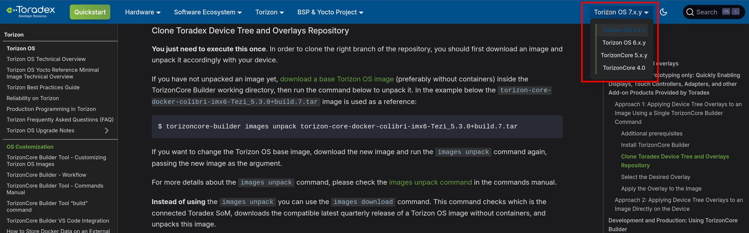The image size is (749, 233).
Task: Expand Torizon OS Upgrade Notes chevron
Action: tap(106, 131)
